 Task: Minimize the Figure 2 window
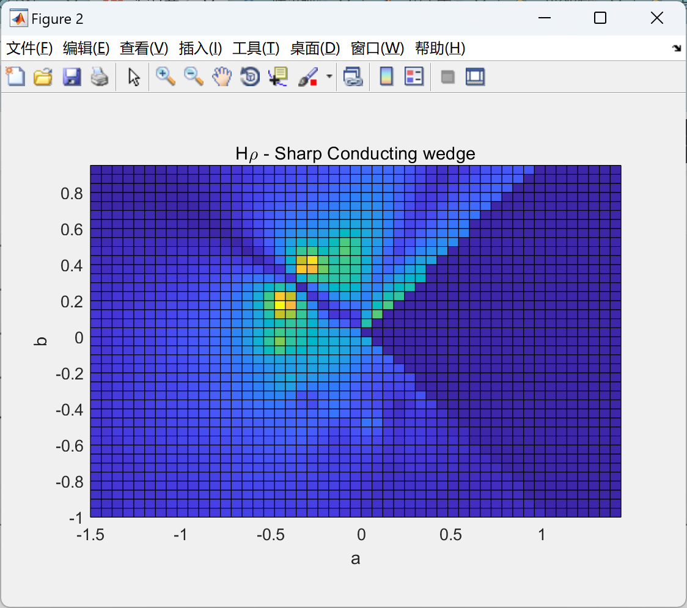click(544, 18)
